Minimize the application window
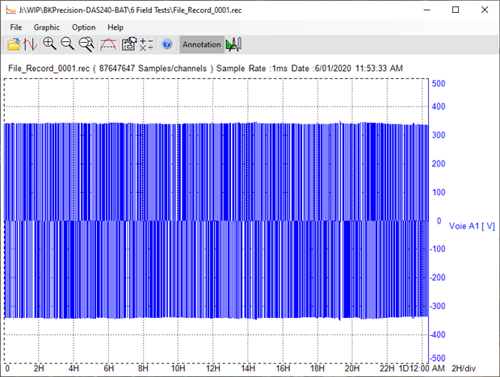Viewport: 500px width, 377px height. (428, 10)
